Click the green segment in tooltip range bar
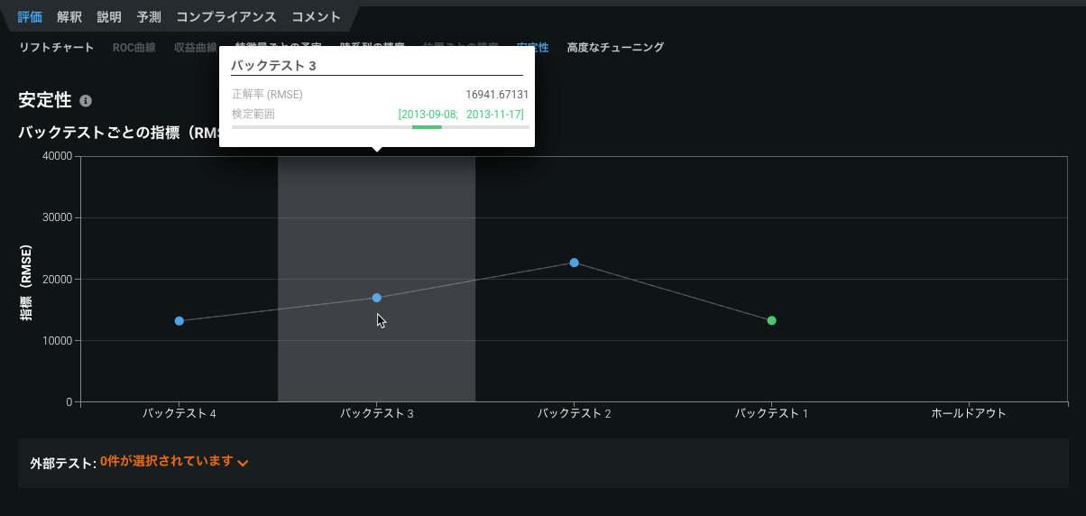 pos(427,127)
